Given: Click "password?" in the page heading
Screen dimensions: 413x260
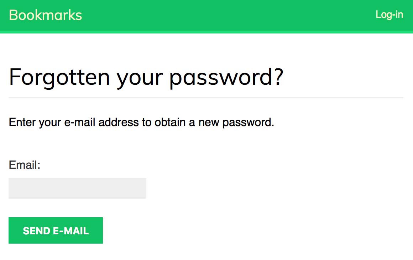Looking at the screenshot, I should (x=226, y=77).
